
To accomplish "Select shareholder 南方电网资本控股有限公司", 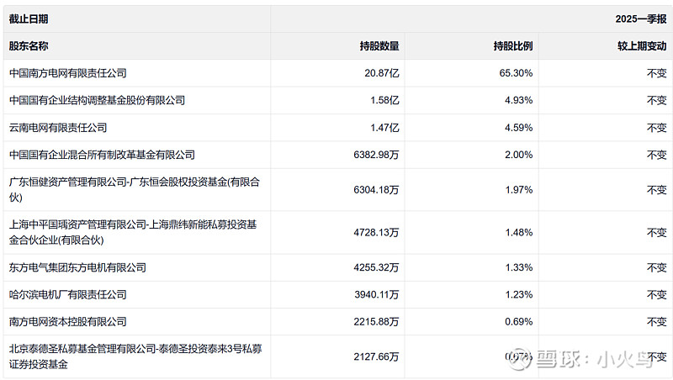I will pyautogui.click(x=68, y=322).
